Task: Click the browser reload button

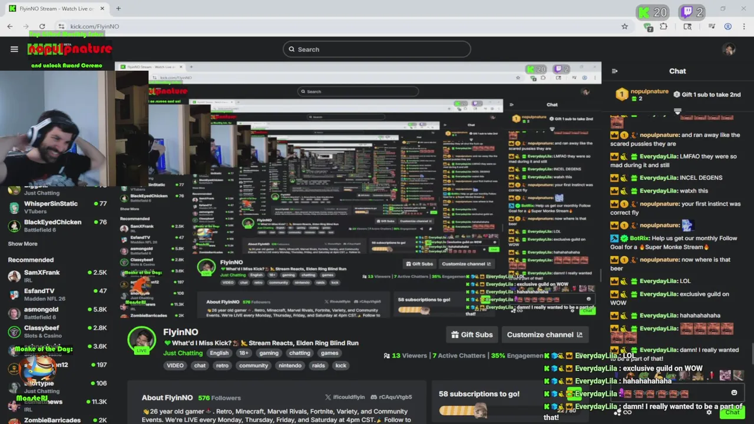Action: (x=42, y=26)
